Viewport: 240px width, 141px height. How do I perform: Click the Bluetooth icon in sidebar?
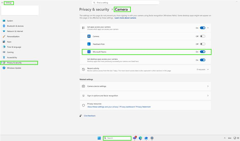4,26
